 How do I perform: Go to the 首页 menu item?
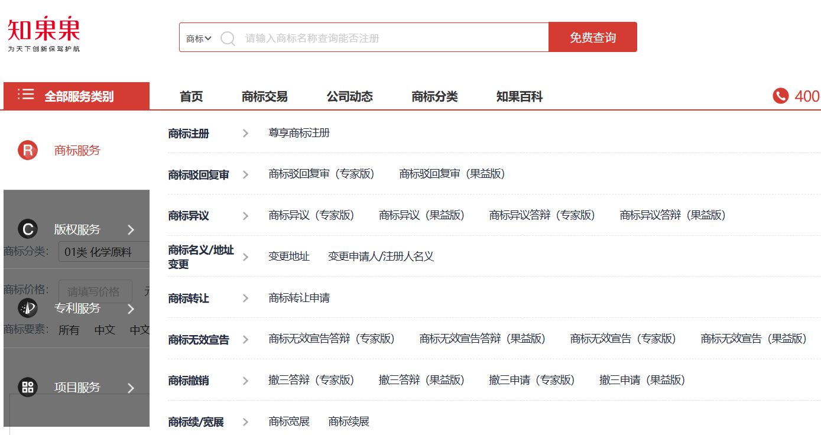(x=190, y=96)
